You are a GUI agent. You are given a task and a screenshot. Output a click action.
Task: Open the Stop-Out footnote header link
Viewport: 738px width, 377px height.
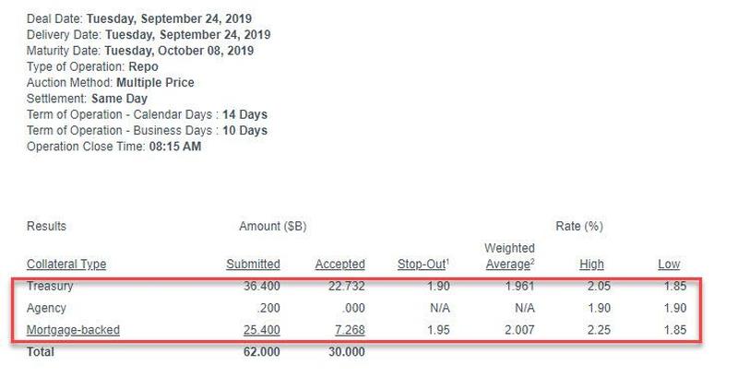pos(423,265)
